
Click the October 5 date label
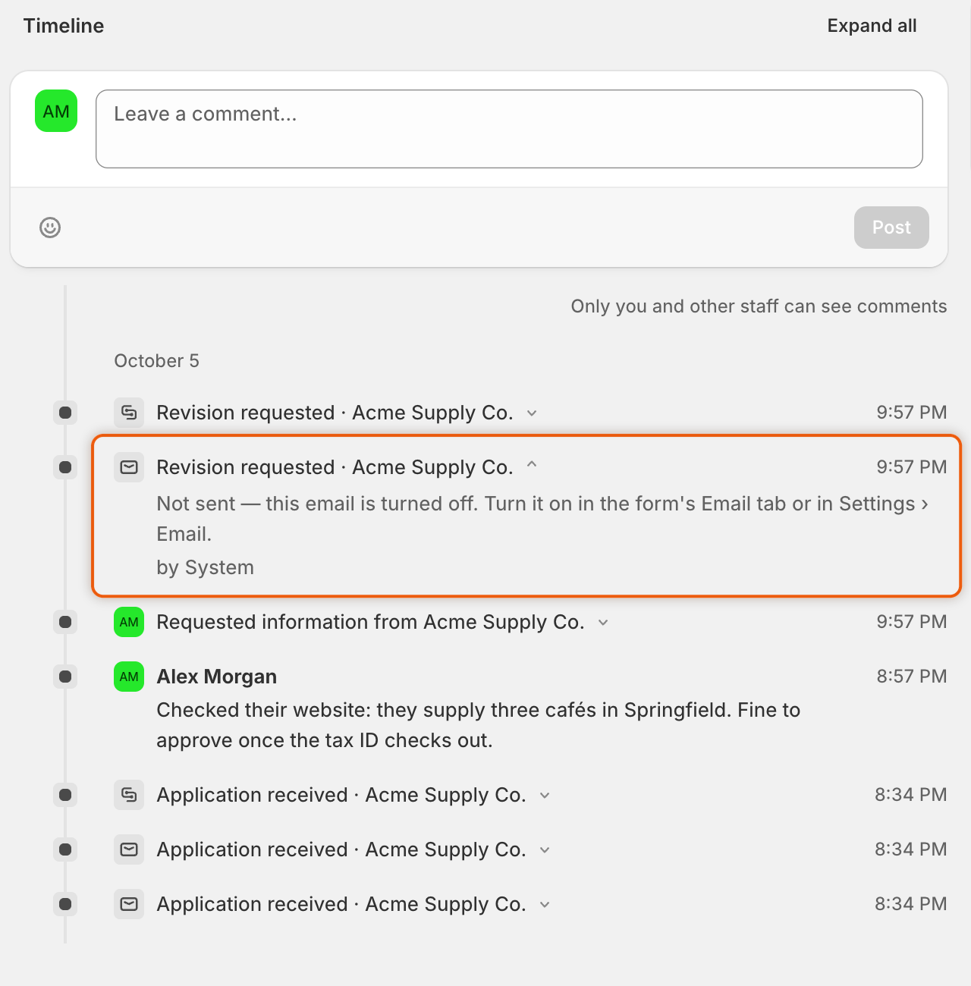click(156, 361)
